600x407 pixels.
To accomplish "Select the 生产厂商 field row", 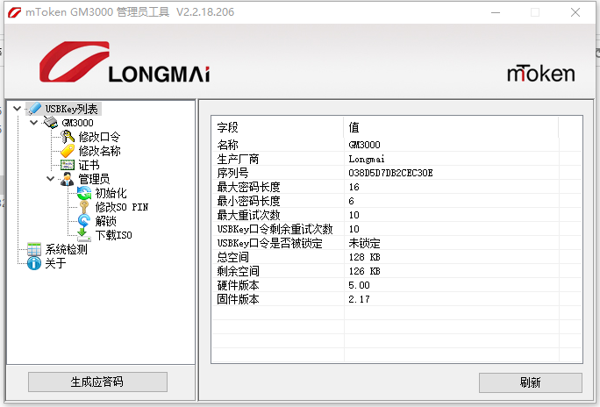I will coord(396,159).
